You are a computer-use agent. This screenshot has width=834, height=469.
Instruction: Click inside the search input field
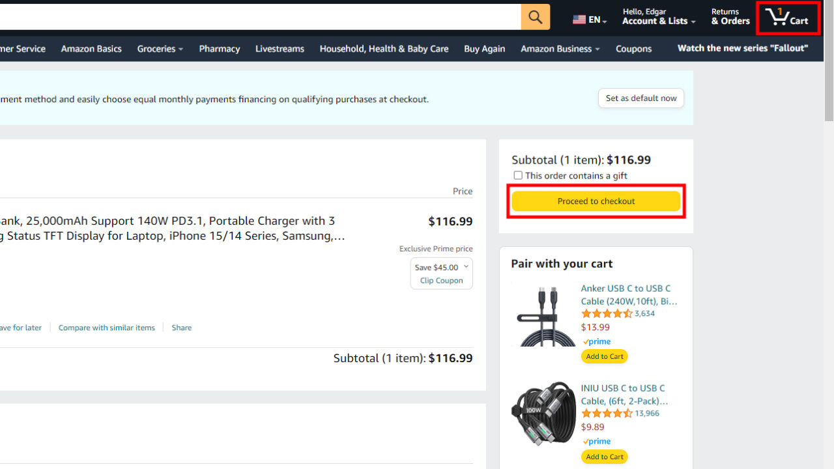click(261, 16)
